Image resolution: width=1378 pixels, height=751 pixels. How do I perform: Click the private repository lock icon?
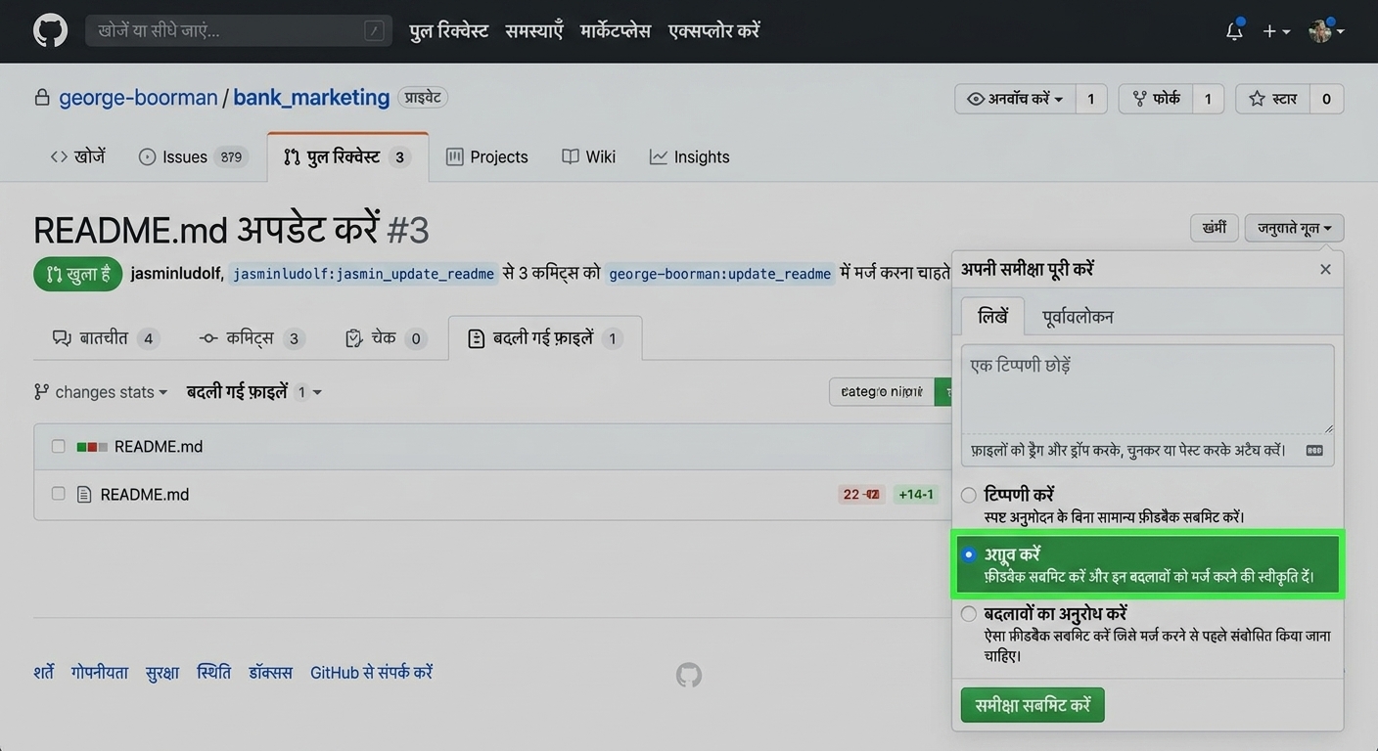pos(42,98)
